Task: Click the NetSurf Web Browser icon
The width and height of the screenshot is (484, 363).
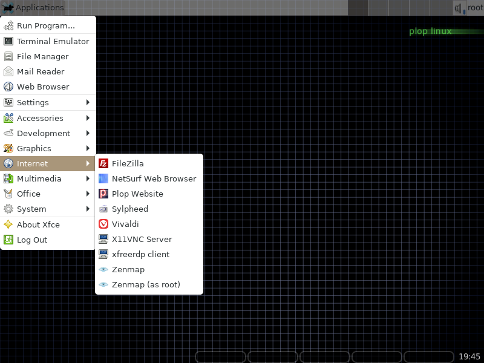Action: [x=103, y=178]
